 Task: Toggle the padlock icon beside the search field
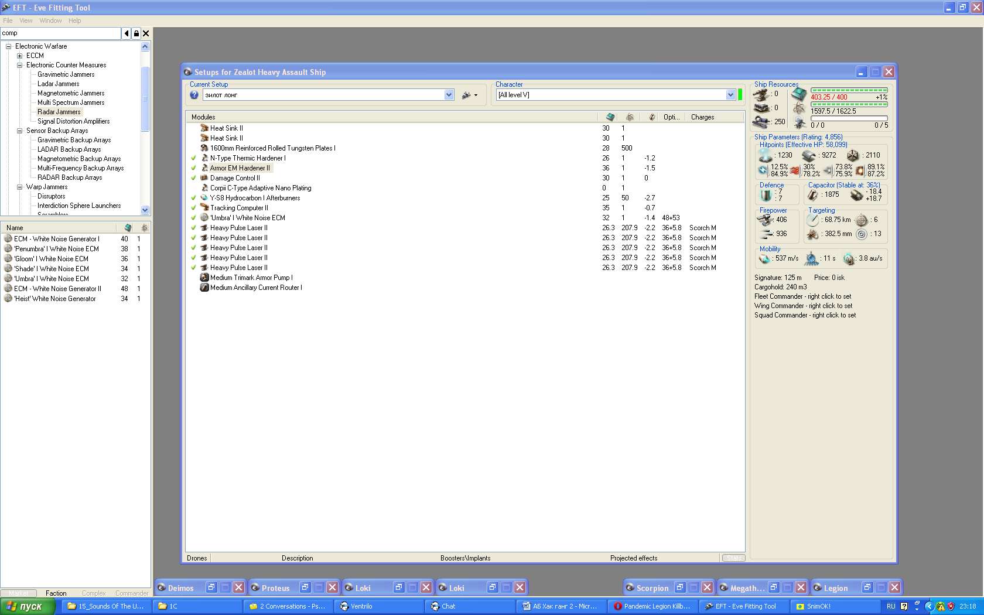point(136,33)
